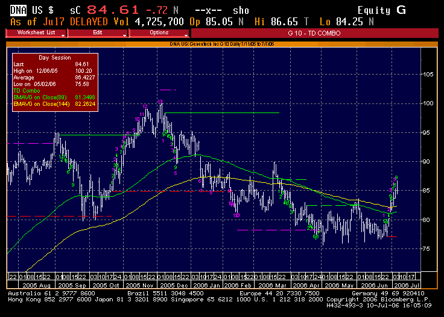
Task: Click the Equity G label
Action: pyautogui.click(x=381, y=10)
